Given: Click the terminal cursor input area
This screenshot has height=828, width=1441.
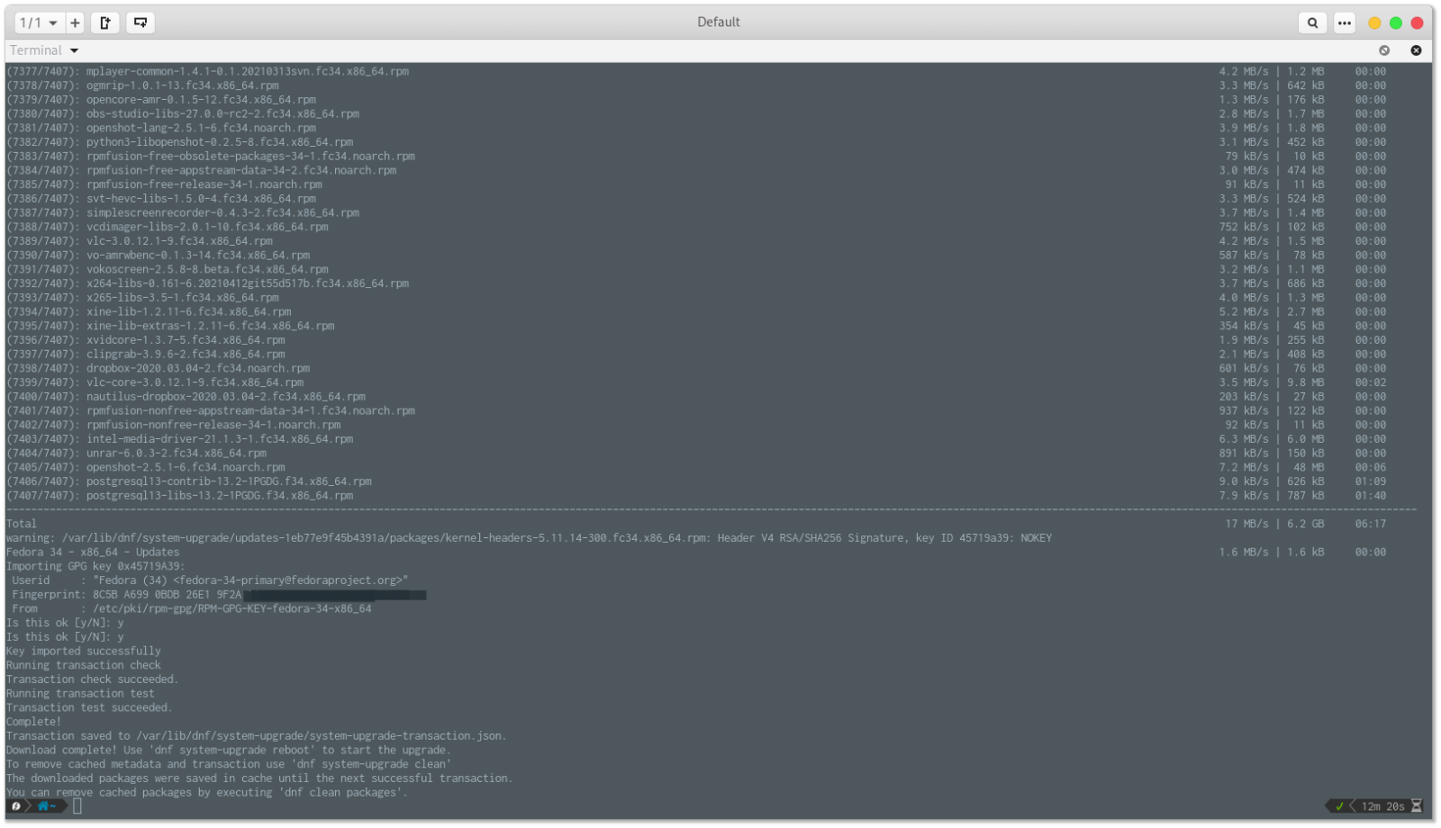Looking at the screenshot, I should (x=77, y=805).
